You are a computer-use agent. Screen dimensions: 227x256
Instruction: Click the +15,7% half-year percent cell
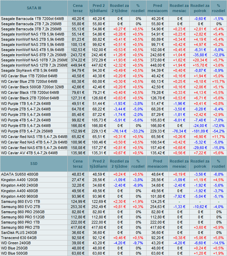click(x=218, y=82)
